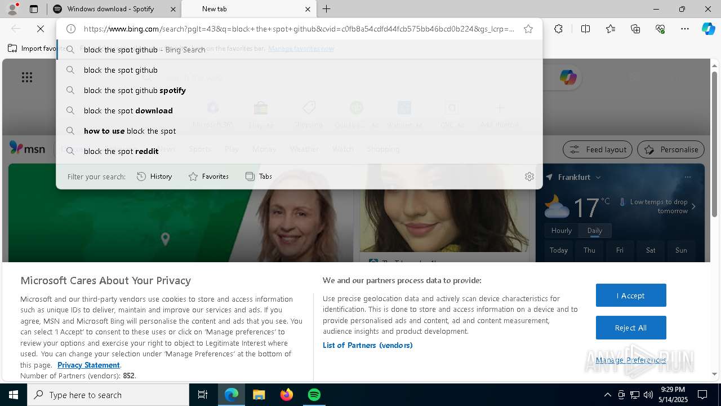Open volume control in system tray
Image resolution: width=721 pixels, height=406 pixels.
click(648, 395)
